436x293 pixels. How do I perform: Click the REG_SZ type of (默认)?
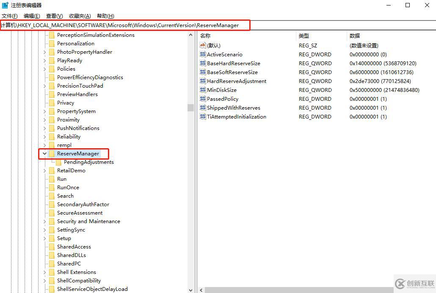pyautogui.click(x=308, y=45)
